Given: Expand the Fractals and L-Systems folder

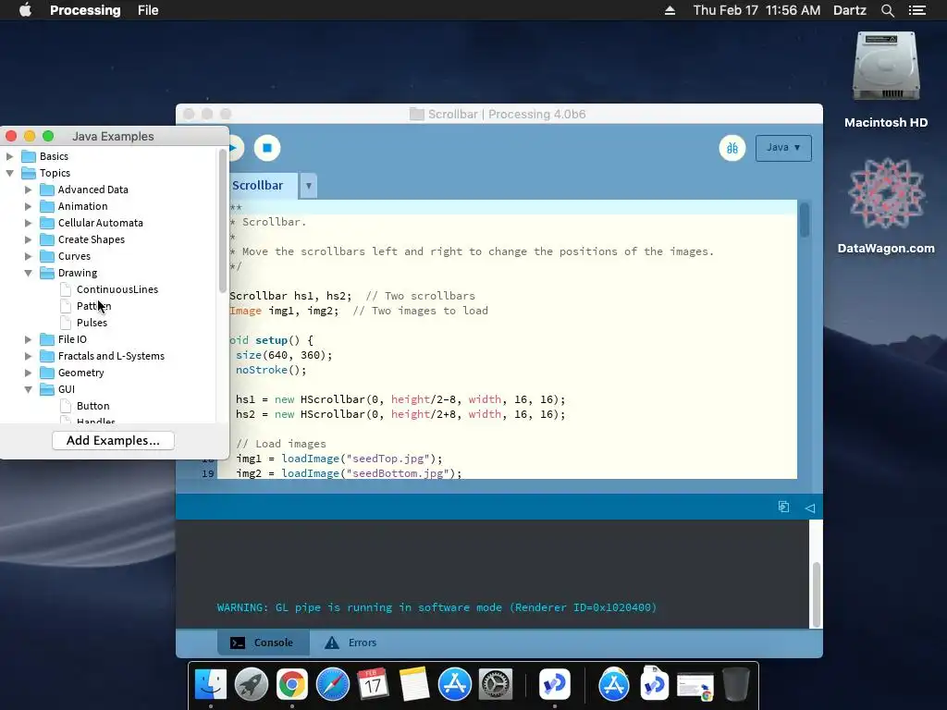Looking at the screenshot, I should coord(28,356).
